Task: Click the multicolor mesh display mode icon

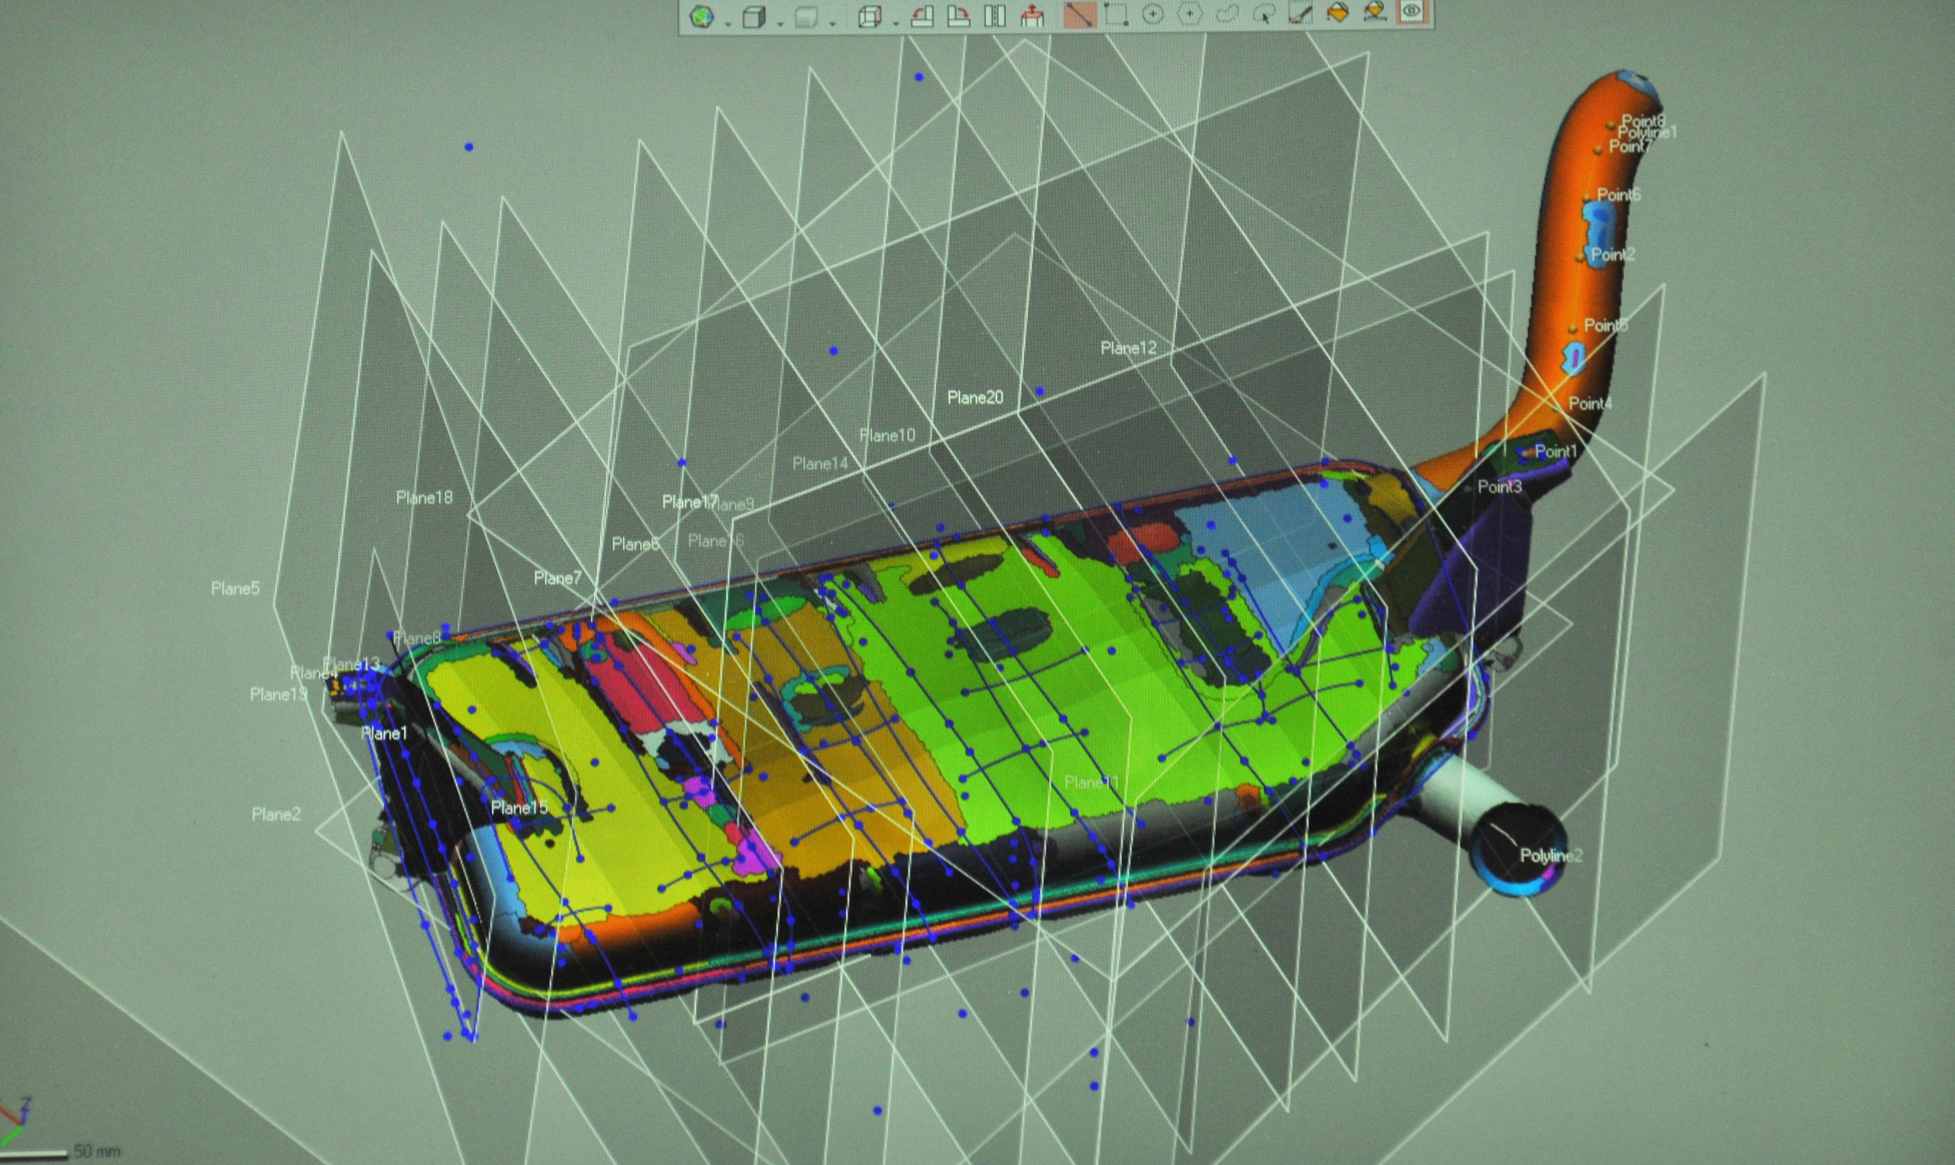Action: tap(701, 17)
